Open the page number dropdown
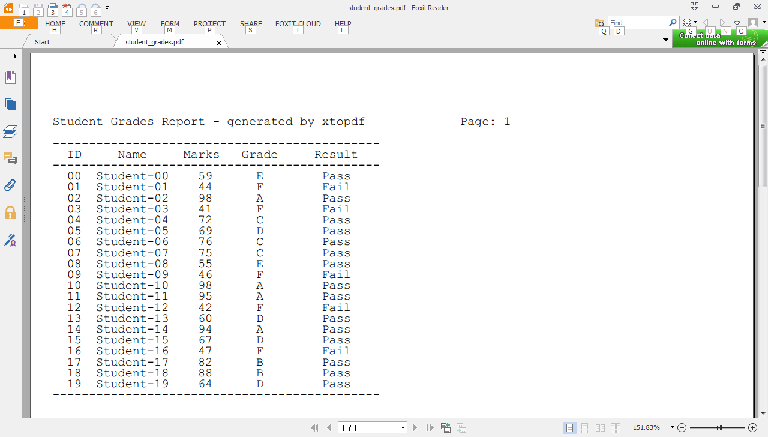 401,427
